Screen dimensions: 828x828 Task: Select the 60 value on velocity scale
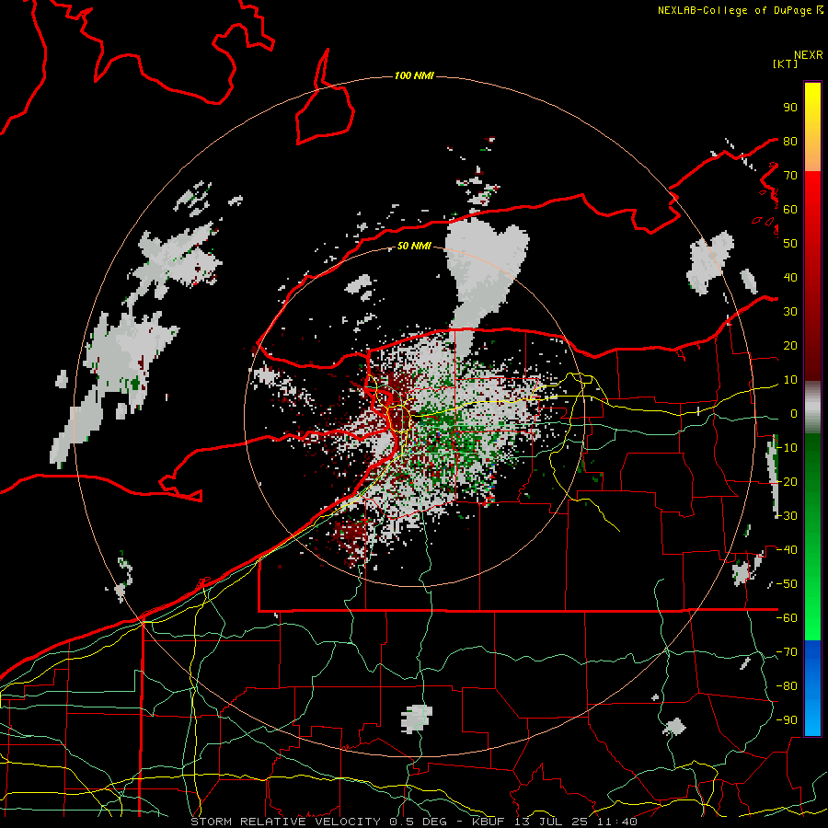(x=790, y=209)
